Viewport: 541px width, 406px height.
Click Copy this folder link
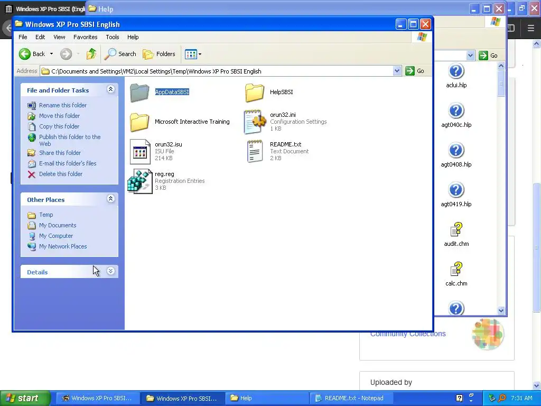pos(59,126)
